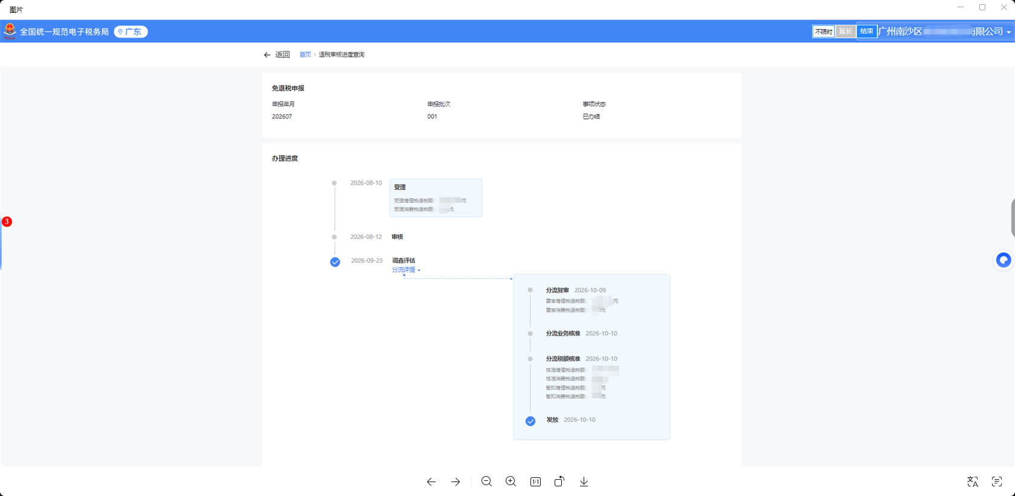Viewport: 1015px width, 496px height.
Task: Click the 分流税额核准 step label
Action: (563, 359)
